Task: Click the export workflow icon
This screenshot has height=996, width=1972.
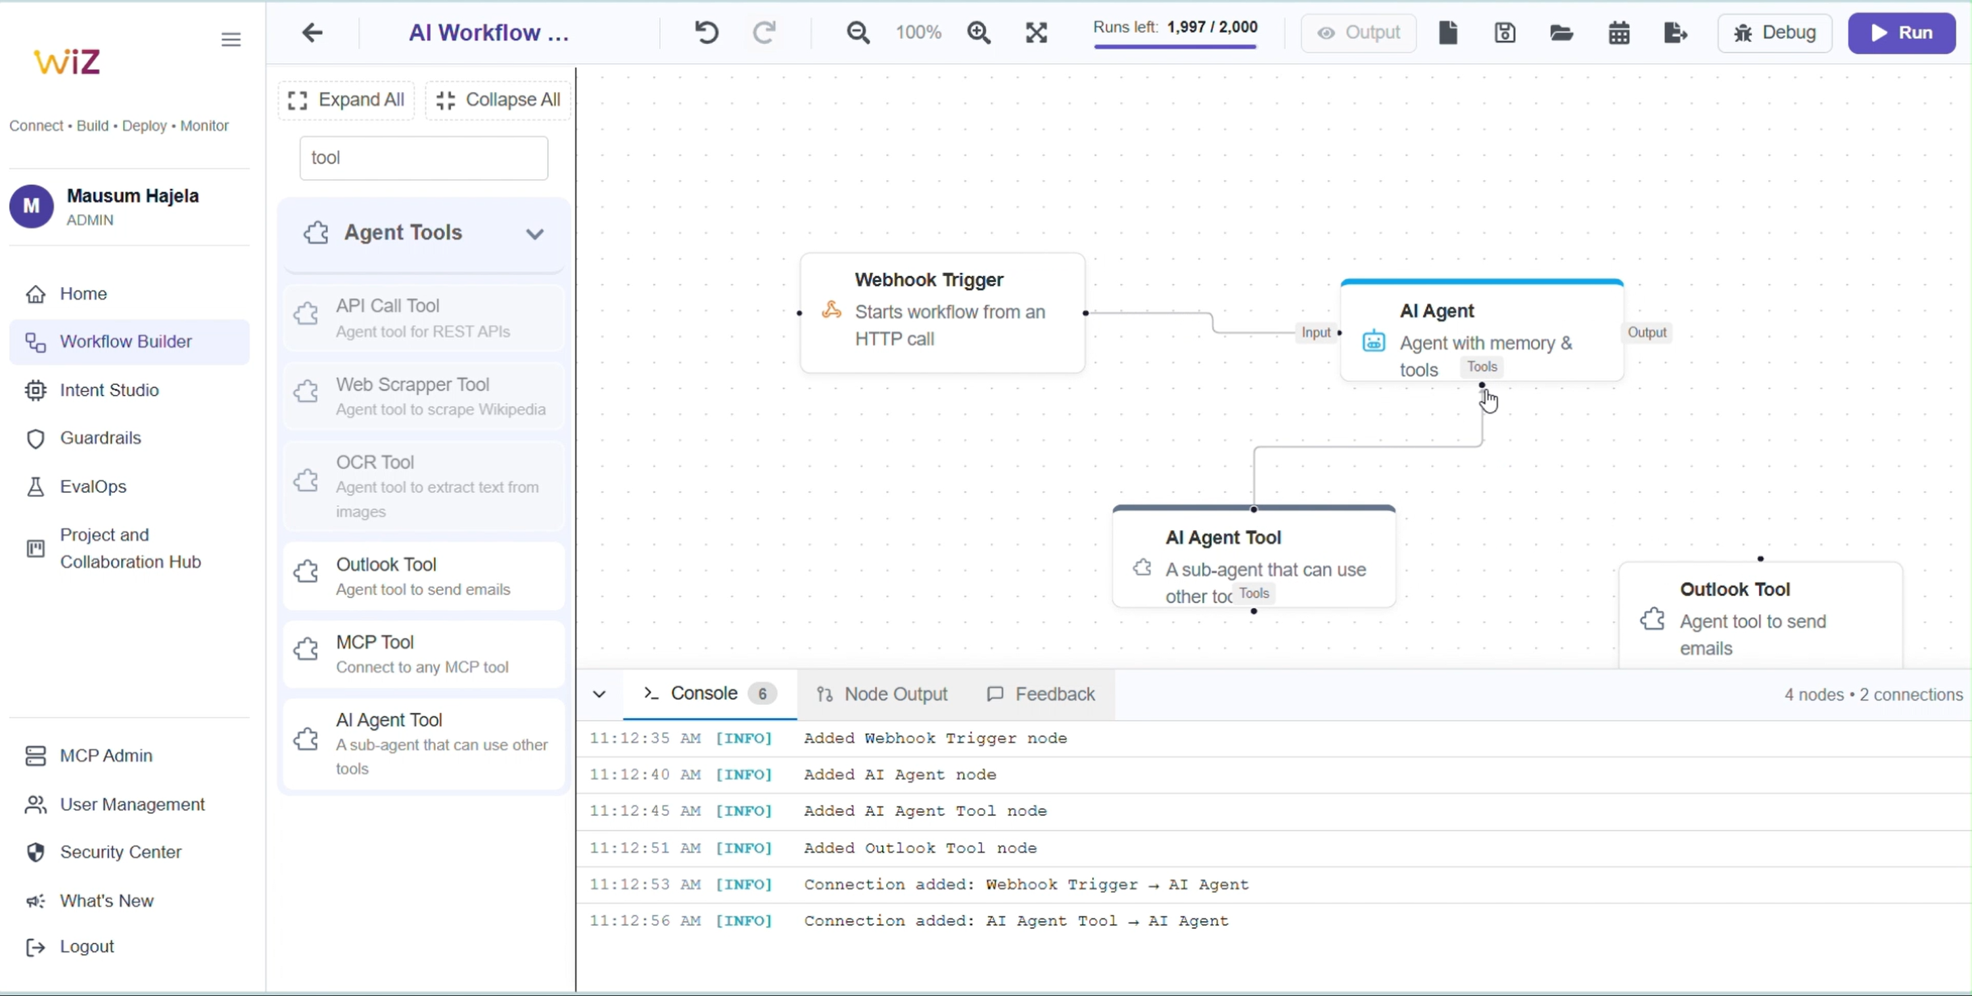Action: (1675, 33)
